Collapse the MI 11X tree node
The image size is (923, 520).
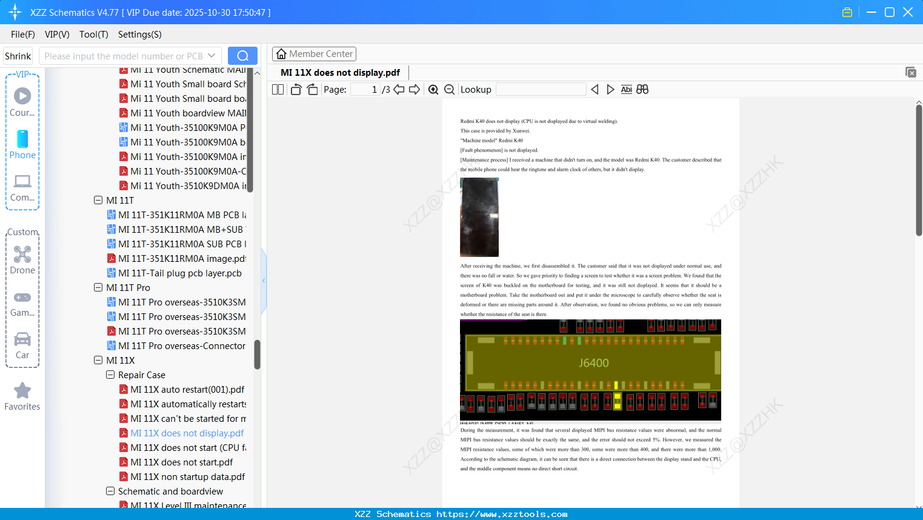[x=98, y=360]
